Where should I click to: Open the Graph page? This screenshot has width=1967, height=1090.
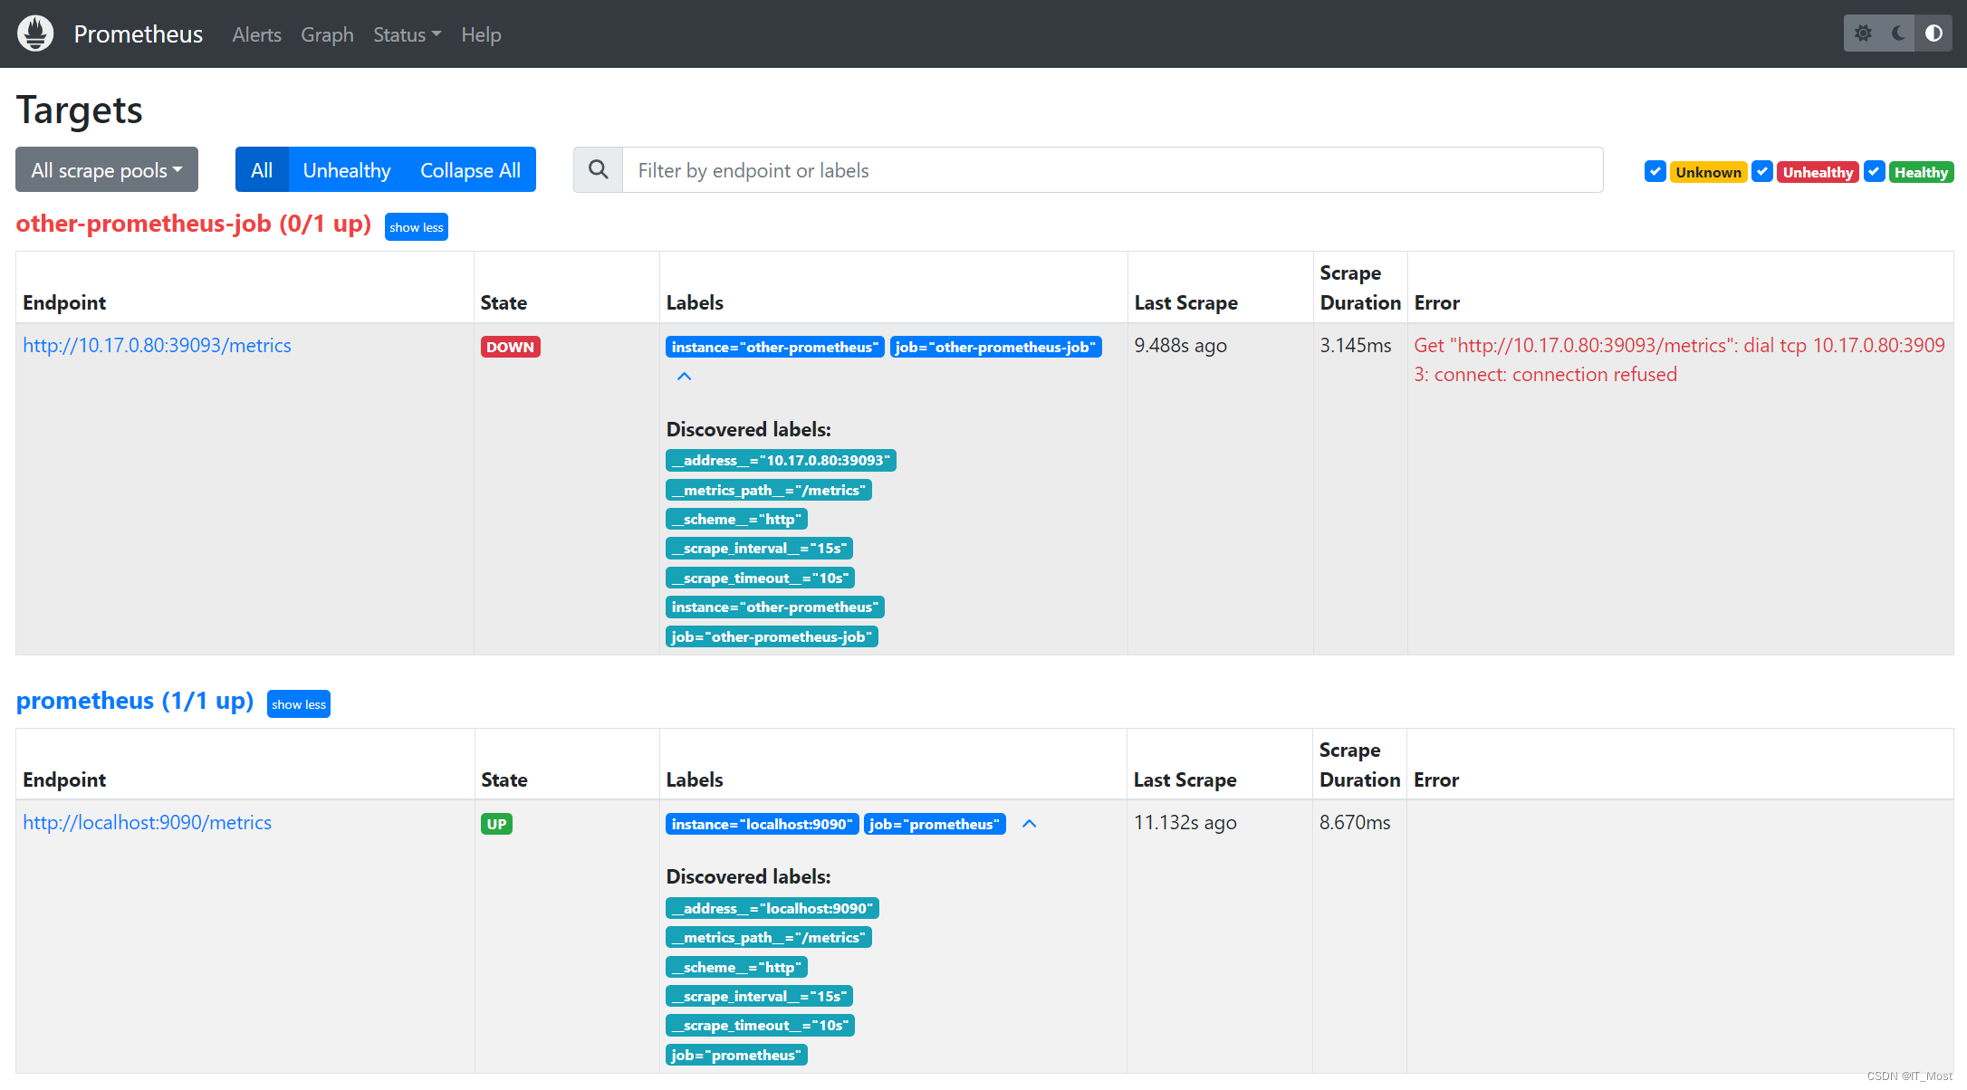point(327,34)
